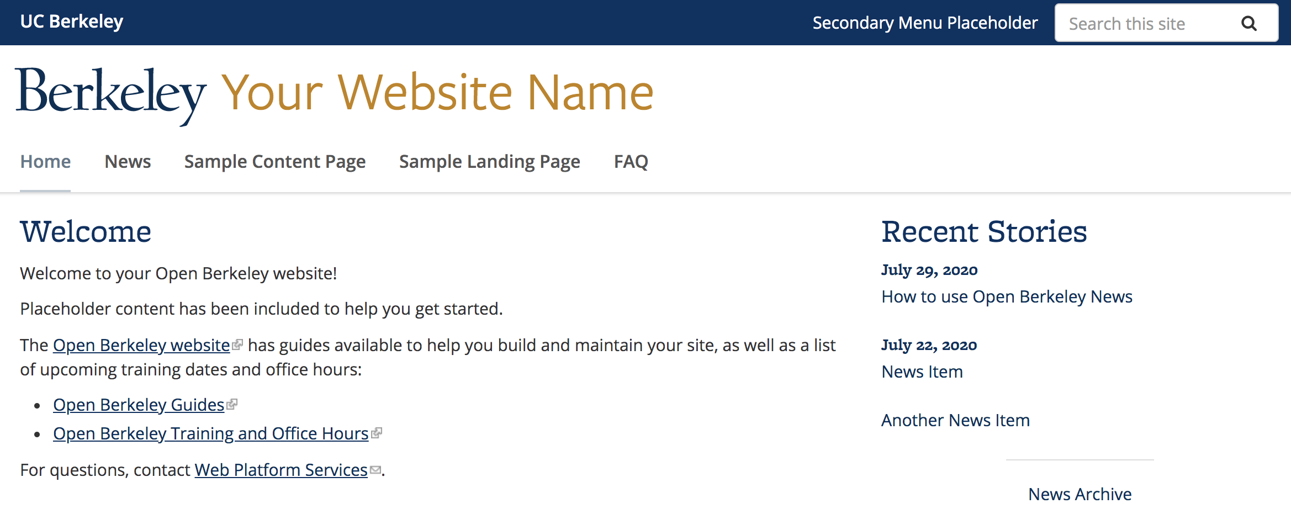
Task: Click Your Website Name site title
Action: tap(438, 92)
